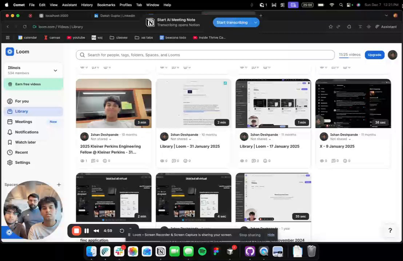
Task: Open the Recent videos list
Action: (x=21, y=152)
